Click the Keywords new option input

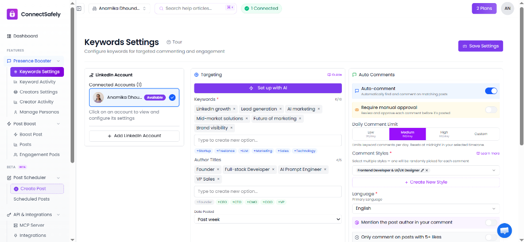coord(268,140)
